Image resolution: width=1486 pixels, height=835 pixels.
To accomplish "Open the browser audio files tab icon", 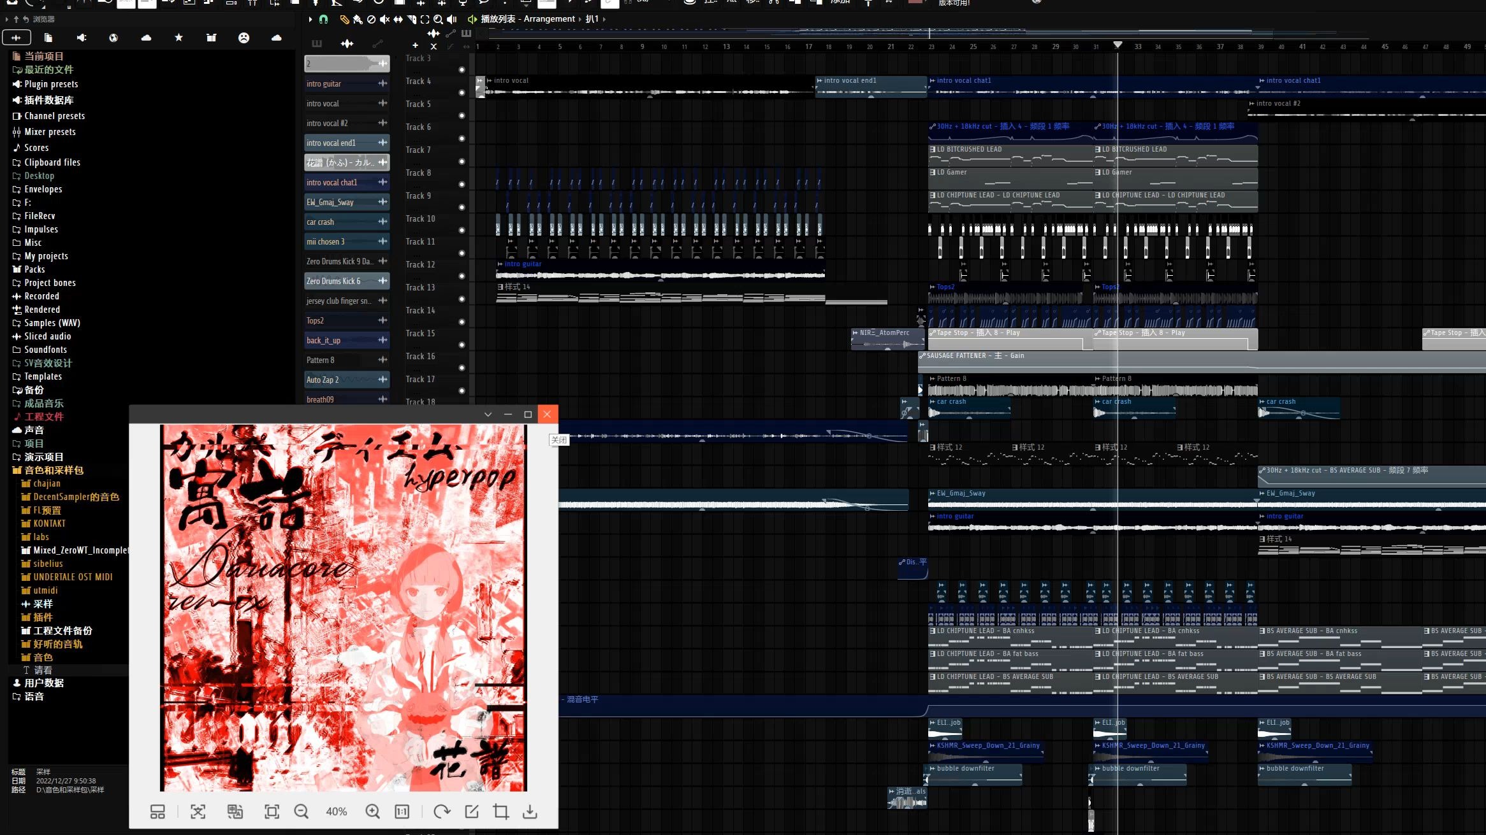I will (x=16, y=38).
